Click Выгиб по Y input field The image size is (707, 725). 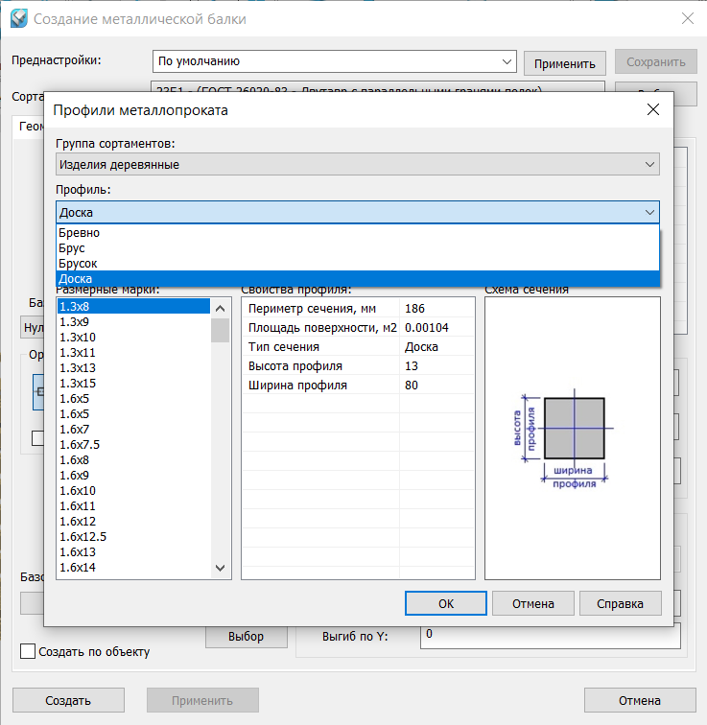click(x=550, y=635)
